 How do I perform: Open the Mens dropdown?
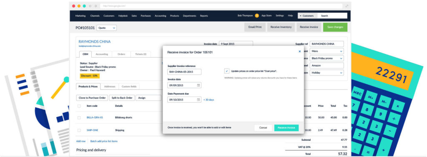327,51
